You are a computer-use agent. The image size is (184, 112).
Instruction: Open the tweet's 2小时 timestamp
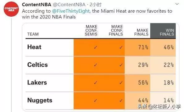coord(96,5)
